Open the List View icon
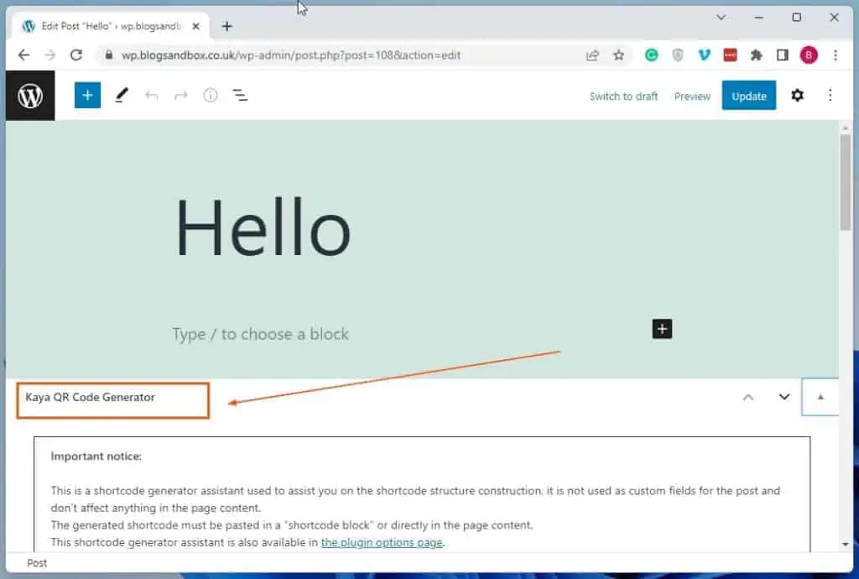The height and width of the screenshot is (579, 859). 241,96
